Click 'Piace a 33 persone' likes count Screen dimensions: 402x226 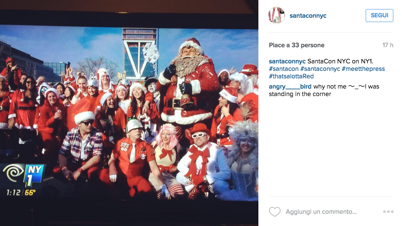297,45
